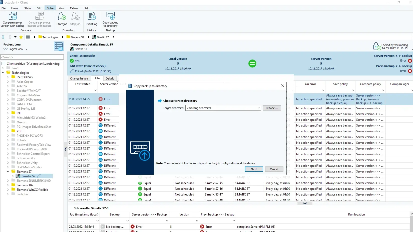Go back with the navigation arrow
Image resolution: width=413 pixels, height=232 pixels.
coord(3,37)
